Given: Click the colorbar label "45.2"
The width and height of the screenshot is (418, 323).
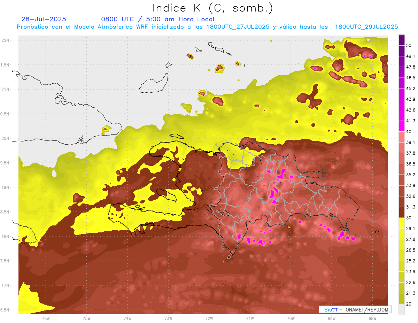Looking at the screenshot, I should 410,89.
